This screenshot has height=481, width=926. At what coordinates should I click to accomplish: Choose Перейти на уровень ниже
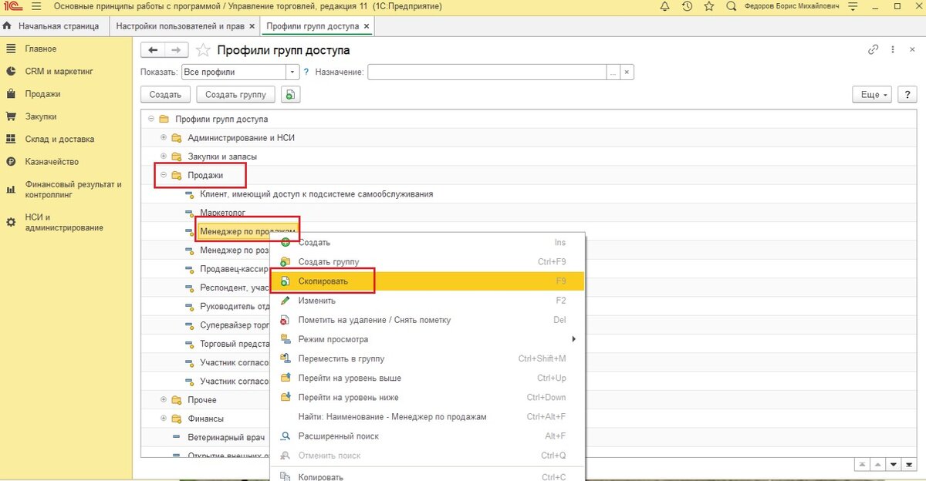[x=428, y=397]
